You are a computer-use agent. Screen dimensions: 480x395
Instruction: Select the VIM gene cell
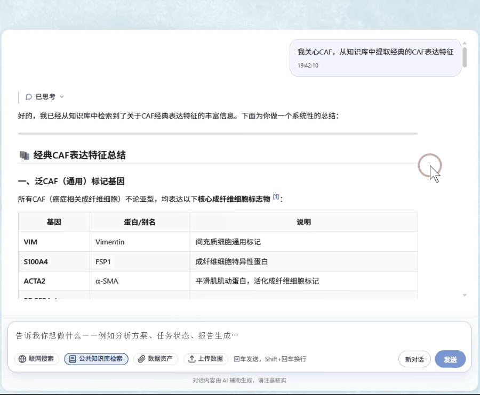tap(54, 242)
